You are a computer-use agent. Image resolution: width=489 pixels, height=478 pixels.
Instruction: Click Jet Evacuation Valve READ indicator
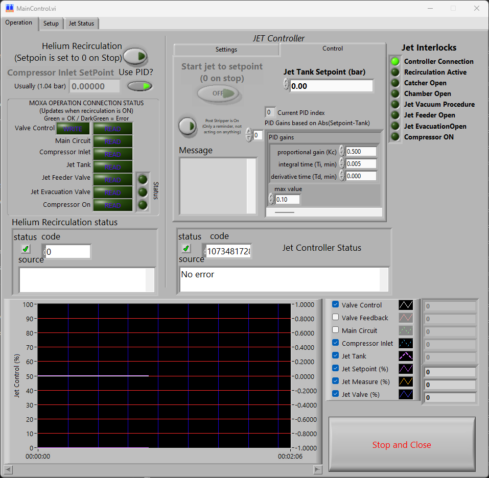(x=112, y=192)
